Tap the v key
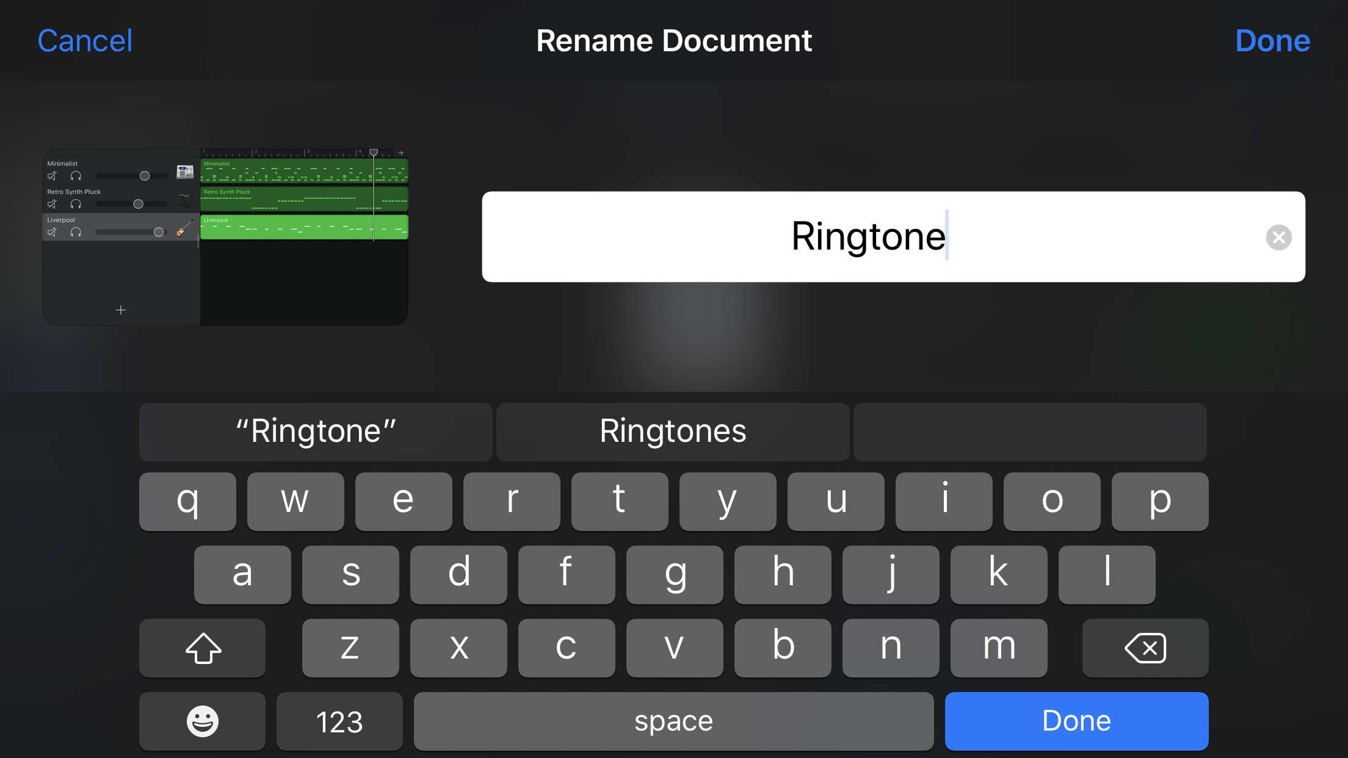Screen dimensions: 1348x758 (x=675, y=648)
